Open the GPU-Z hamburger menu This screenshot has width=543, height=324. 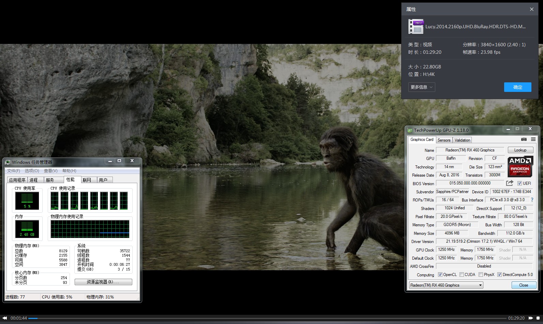click(533, 140)
